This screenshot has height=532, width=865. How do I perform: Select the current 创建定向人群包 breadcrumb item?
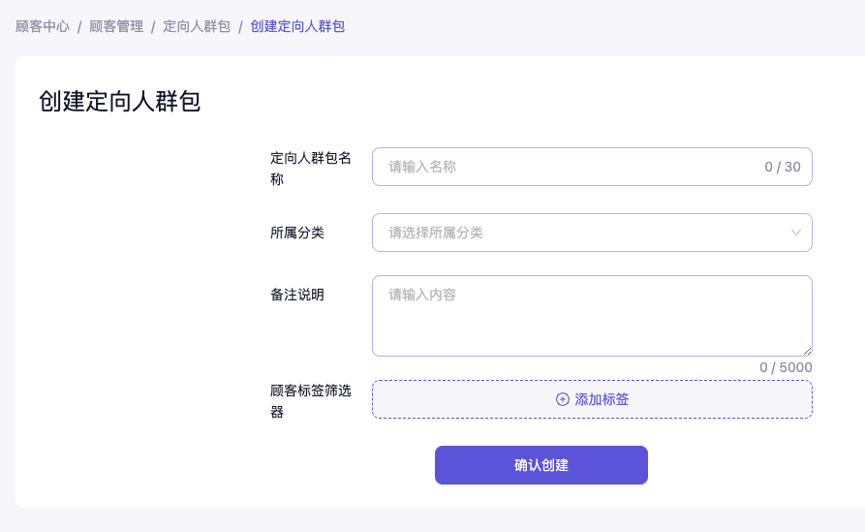[x=297, y=26]
